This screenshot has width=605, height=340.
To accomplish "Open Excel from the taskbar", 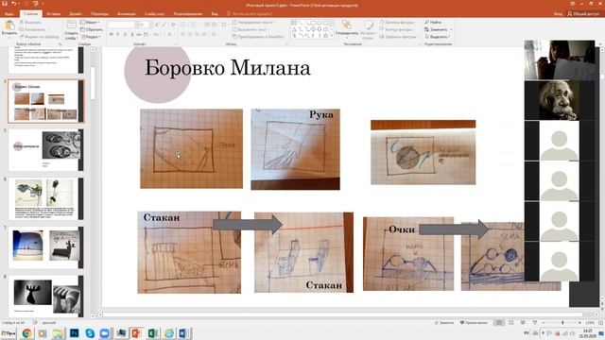I will point(153,333).
